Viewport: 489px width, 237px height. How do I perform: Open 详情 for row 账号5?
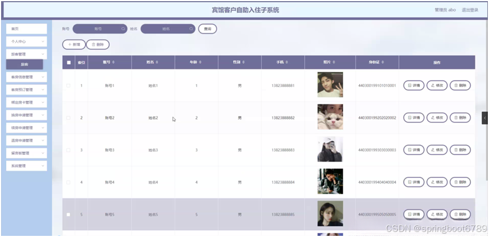point(414,215)
